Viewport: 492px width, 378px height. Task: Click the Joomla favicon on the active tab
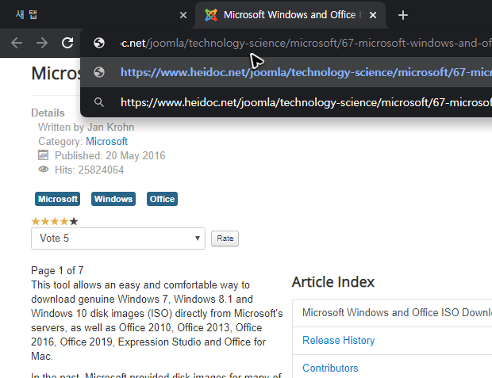211,15
